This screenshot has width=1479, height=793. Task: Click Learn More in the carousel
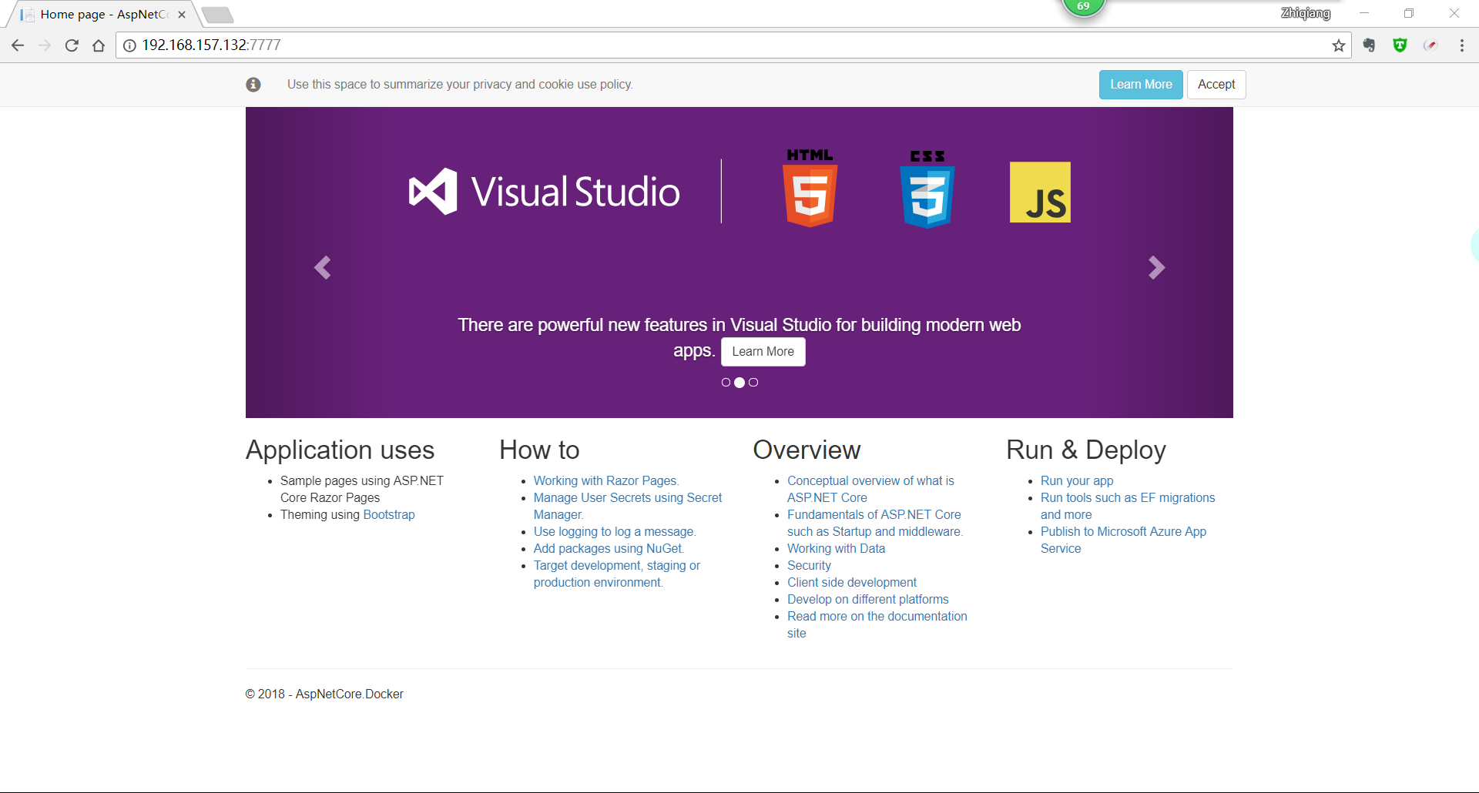(763, 352)
